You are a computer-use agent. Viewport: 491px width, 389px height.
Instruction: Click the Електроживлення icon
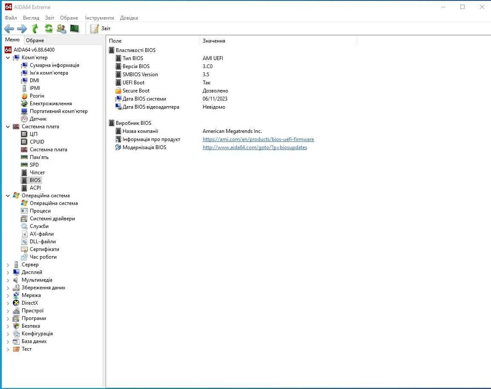(24, 104)
